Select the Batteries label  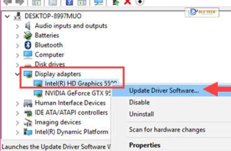point(47,35)
